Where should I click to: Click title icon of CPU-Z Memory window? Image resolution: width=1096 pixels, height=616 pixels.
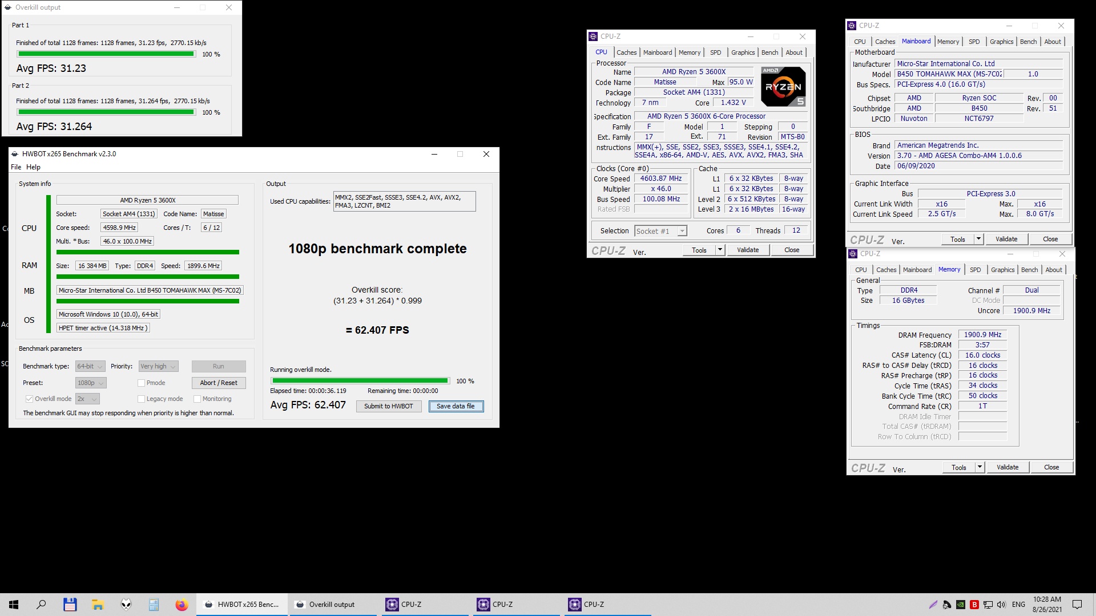coord(853,254)
